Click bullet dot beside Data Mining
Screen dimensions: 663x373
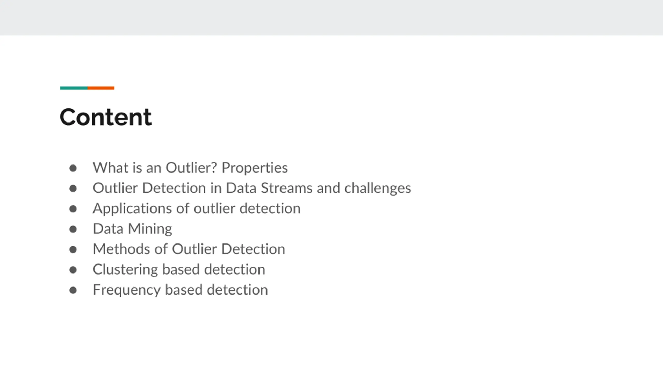coord(73,229)
